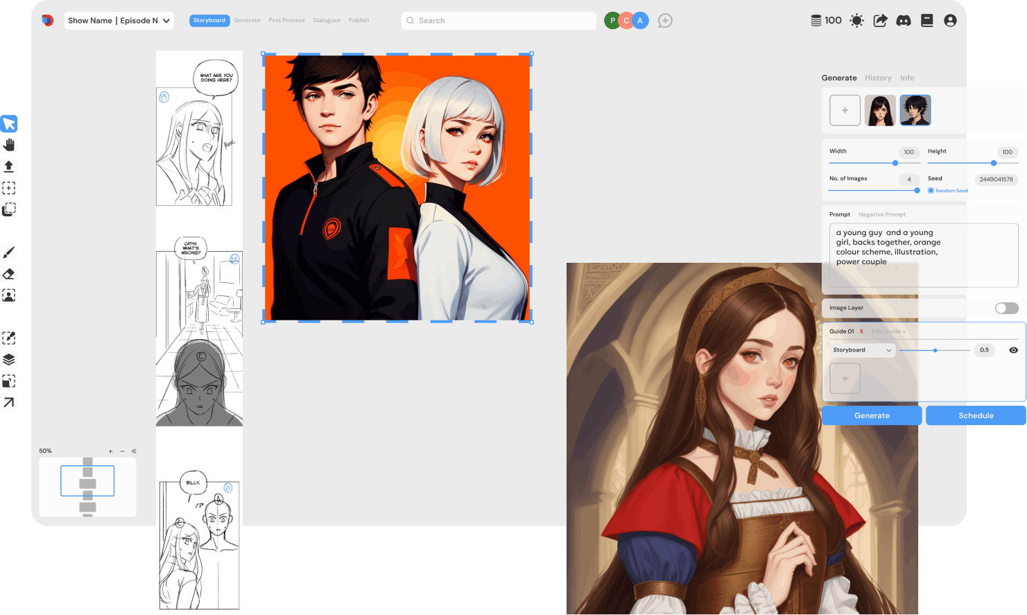Open the Publish tab

(x=359, y=21)
